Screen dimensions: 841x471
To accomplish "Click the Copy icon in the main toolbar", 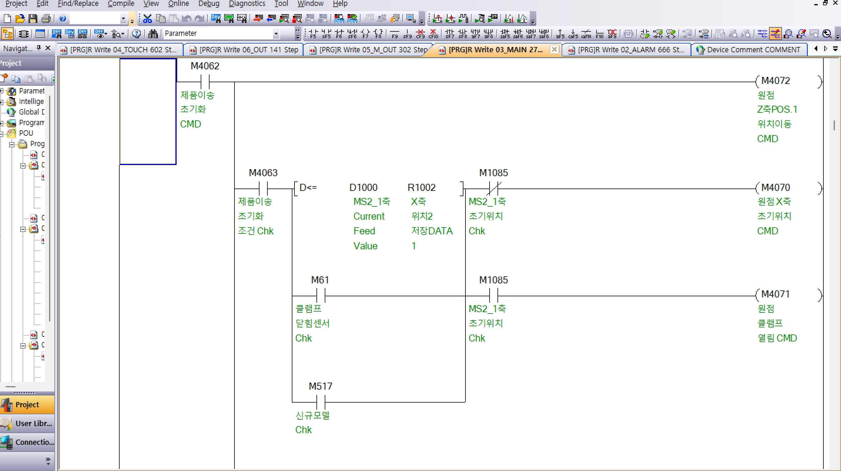I will (161, 18).
